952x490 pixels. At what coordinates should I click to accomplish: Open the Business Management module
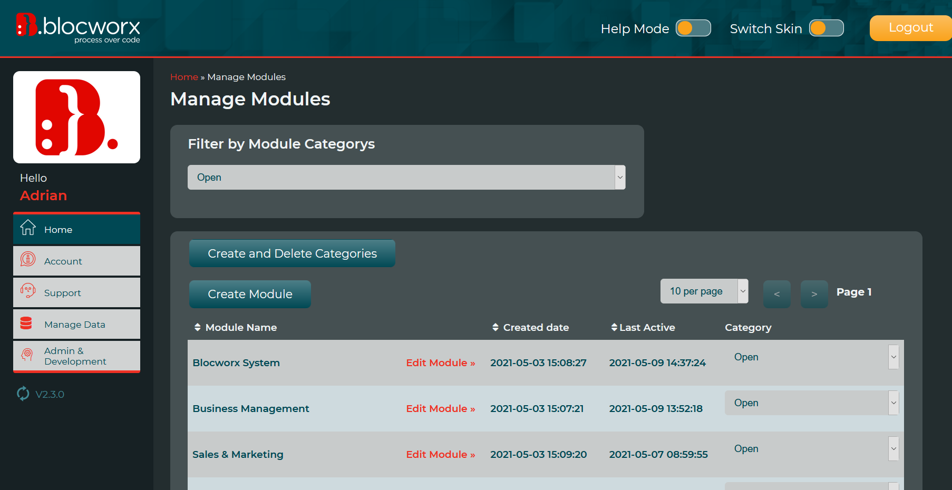click(251, 408)
